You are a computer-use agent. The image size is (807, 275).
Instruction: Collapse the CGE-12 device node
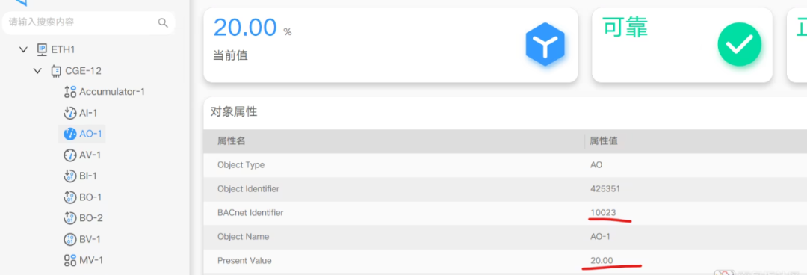37,70
